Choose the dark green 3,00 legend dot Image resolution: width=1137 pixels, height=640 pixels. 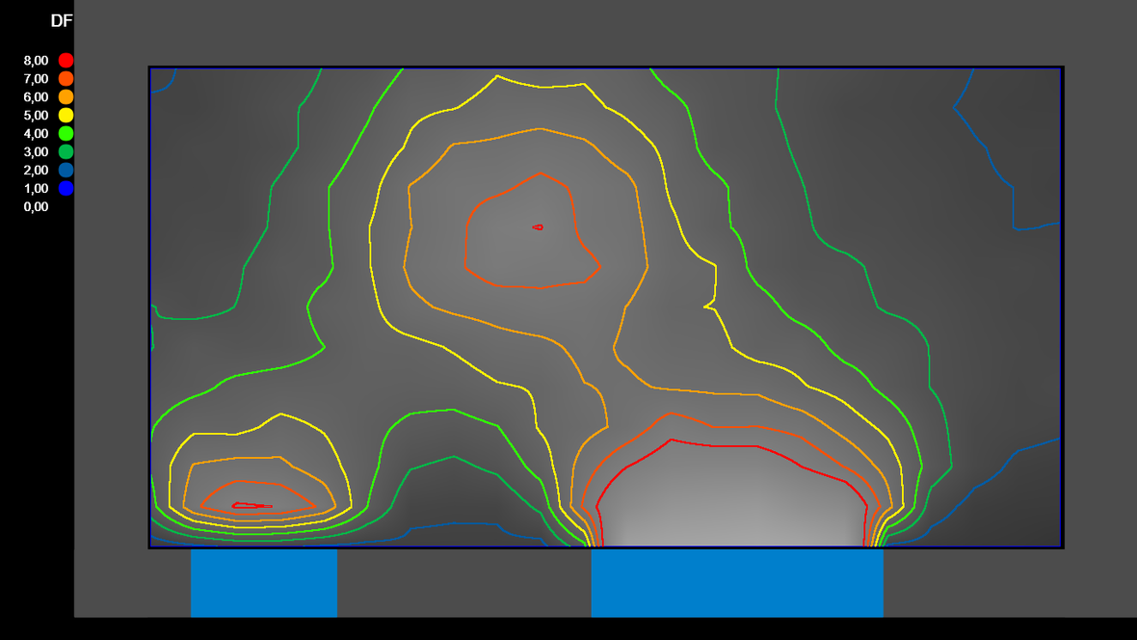coord(66,152)
